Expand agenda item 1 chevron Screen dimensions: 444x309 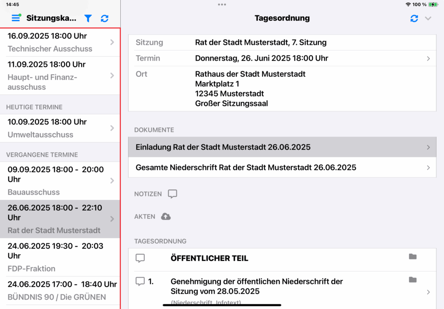428,292
